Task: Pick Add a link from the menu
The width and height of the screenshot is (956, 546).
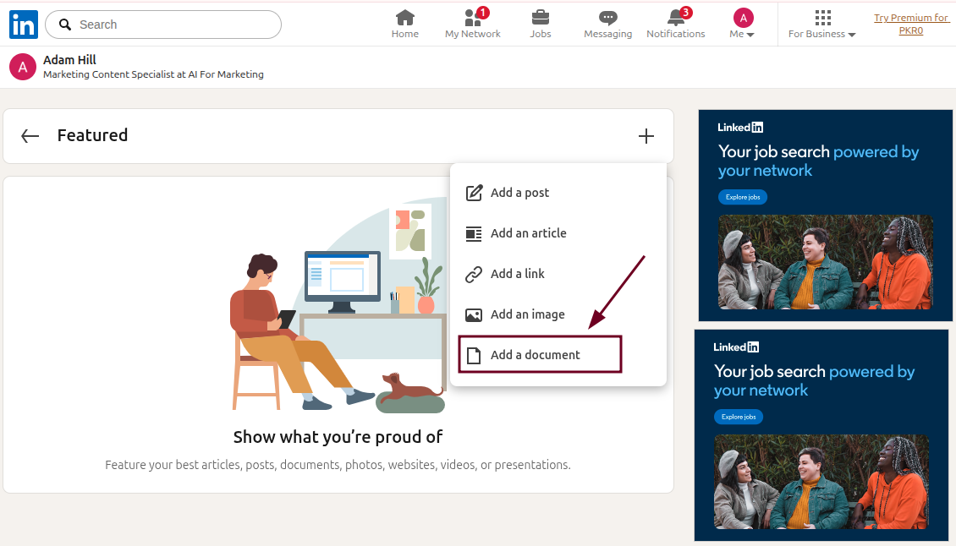Action: click(x=516, y=274)
